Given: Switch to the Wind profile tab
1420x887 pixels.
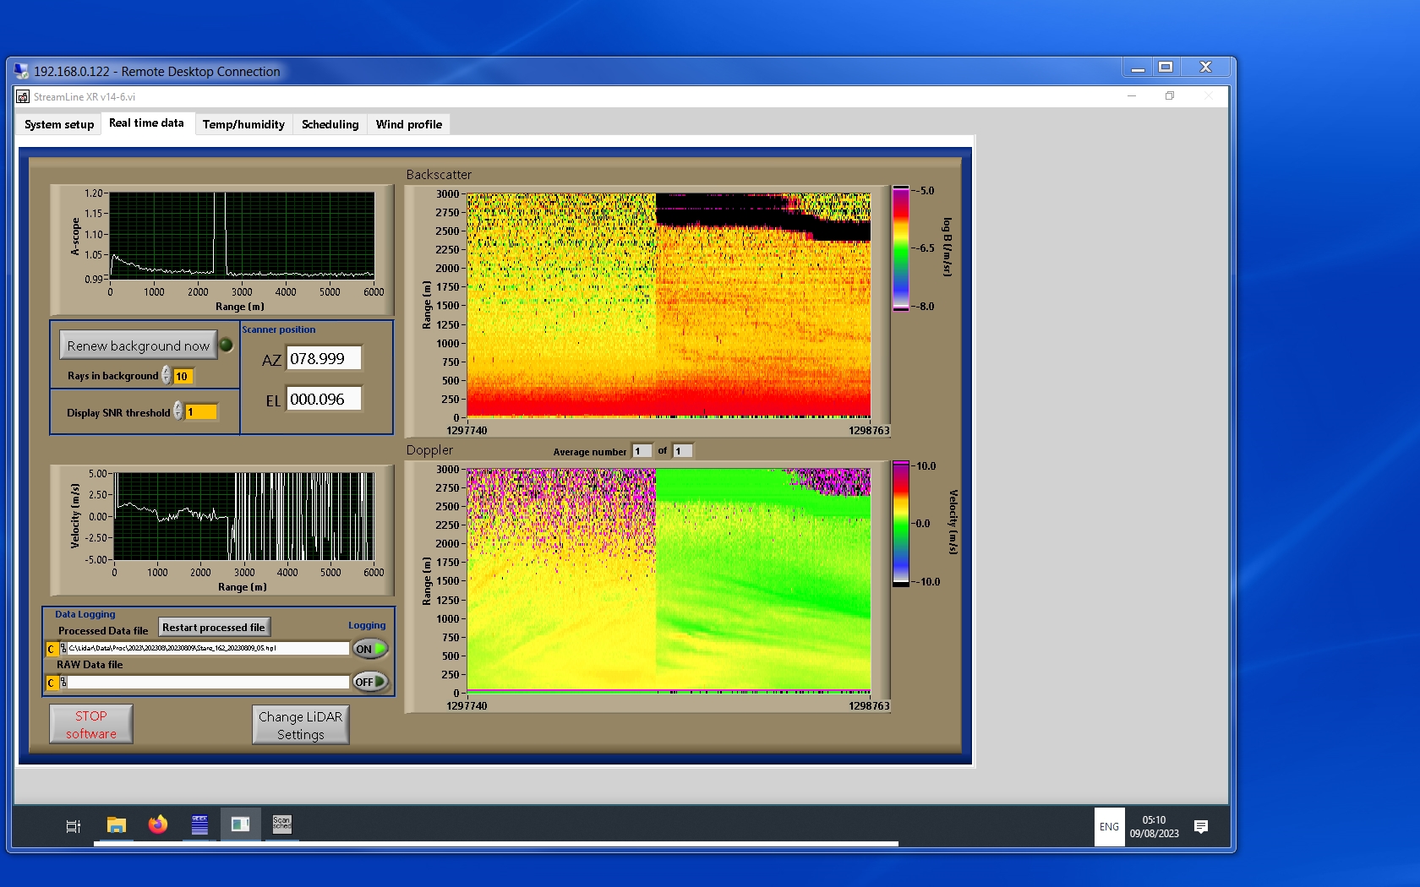Looking at the screenshot, I should pos(408,124).
